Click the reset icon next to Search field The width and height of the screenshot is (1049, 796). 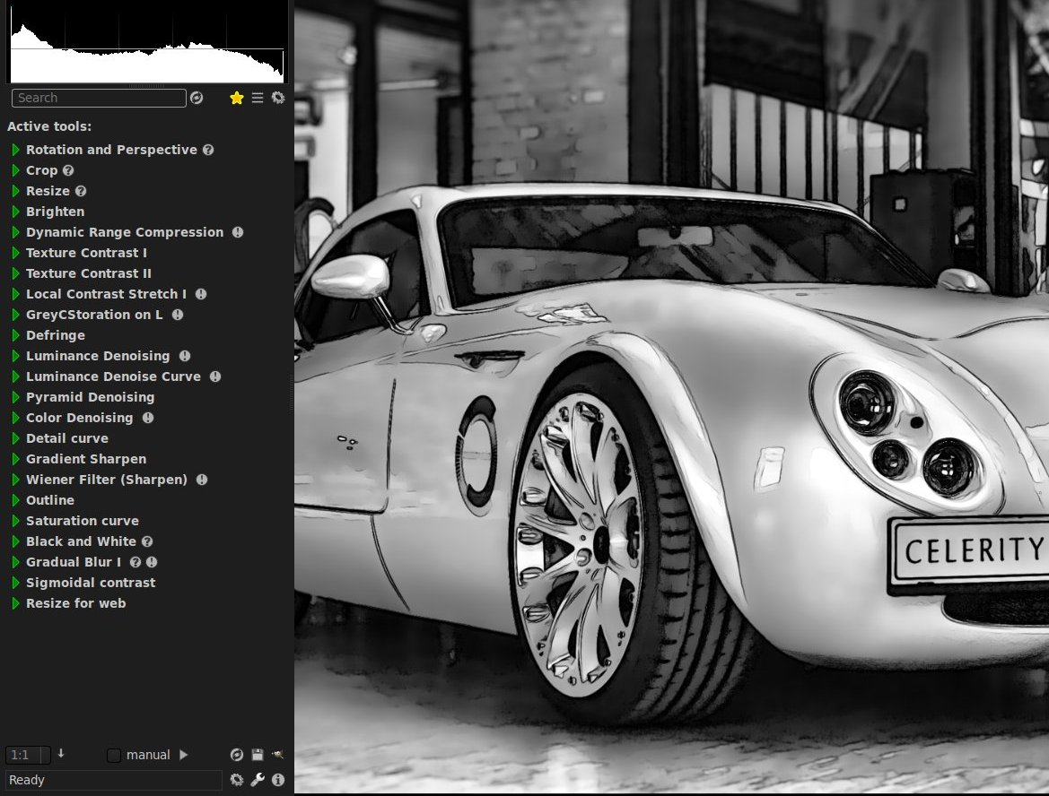tap(197, 98)
